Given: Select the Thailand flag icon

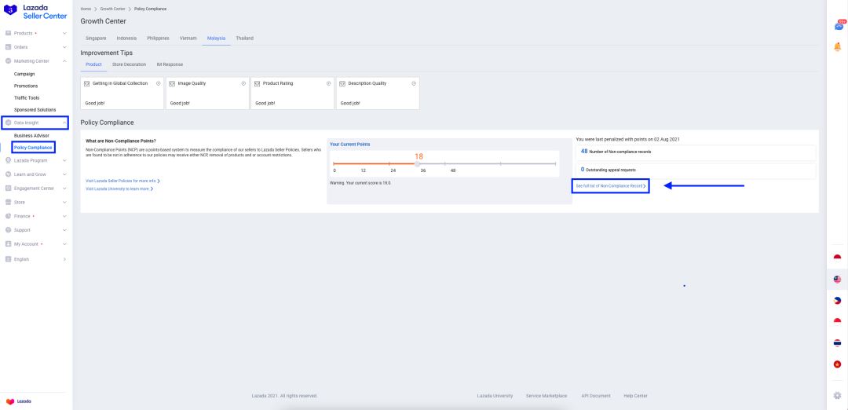Looking at the screenshot, I should (x=837, y=343).
